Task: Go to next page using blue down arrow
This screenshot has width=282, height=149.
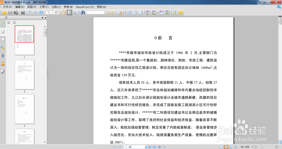Action: coord(41,13)
